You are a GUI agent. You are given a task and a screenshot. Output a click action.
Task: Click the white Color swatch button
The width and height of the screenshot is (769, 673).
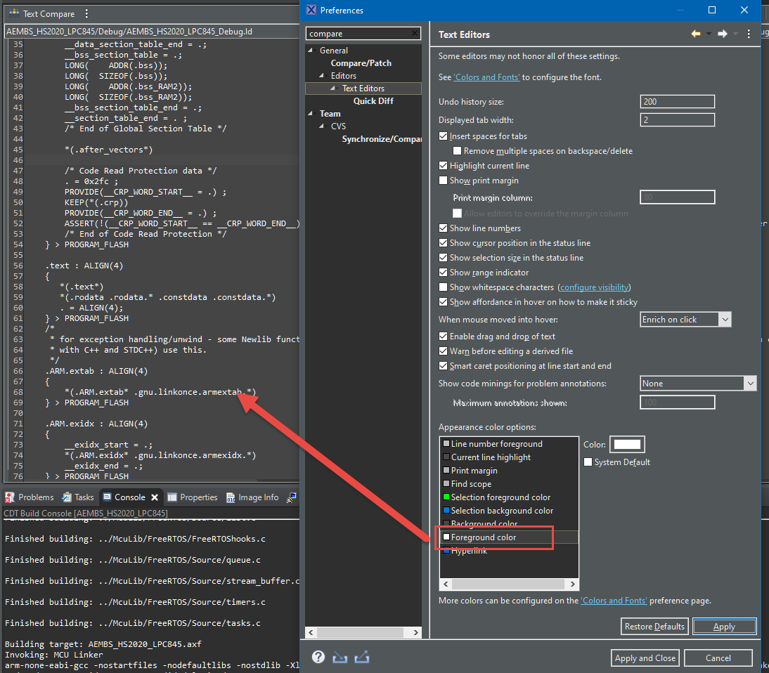pos(627,445)
